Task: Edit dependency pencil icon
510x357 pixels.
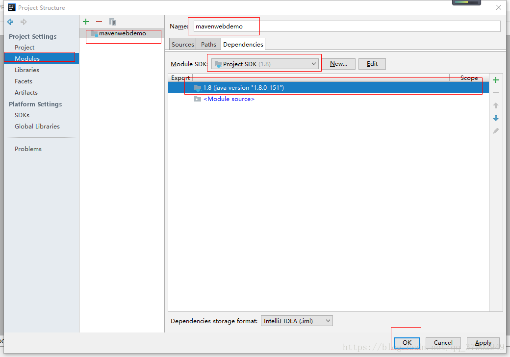Action: pyautogui.click(x=496, y=131)
